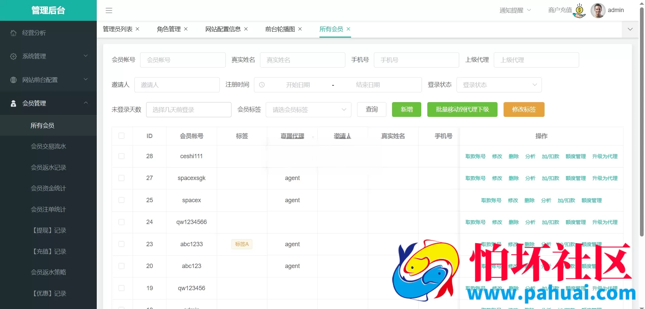Check the row for qw123456

tap(122, 288)
